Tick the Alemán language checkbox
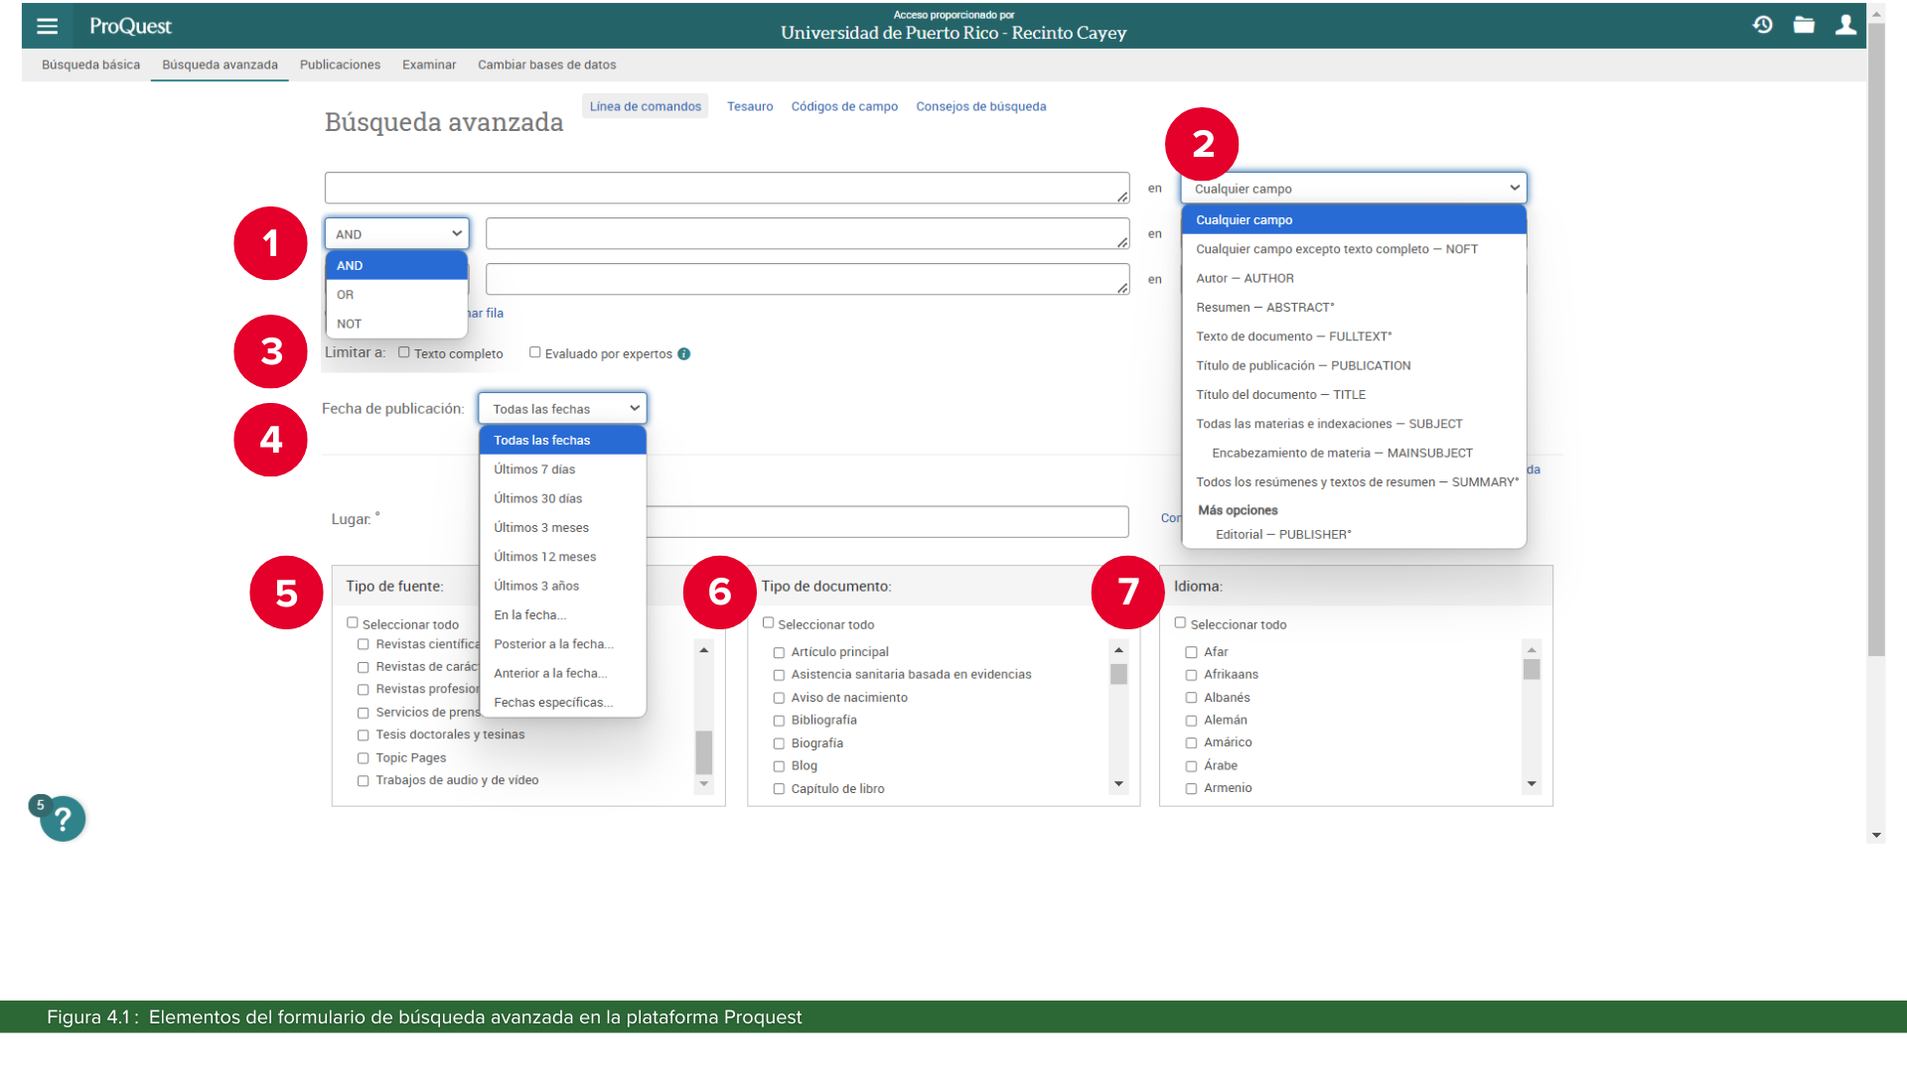This screenshot has width=1907, height=1072. tap(1191, 721)
